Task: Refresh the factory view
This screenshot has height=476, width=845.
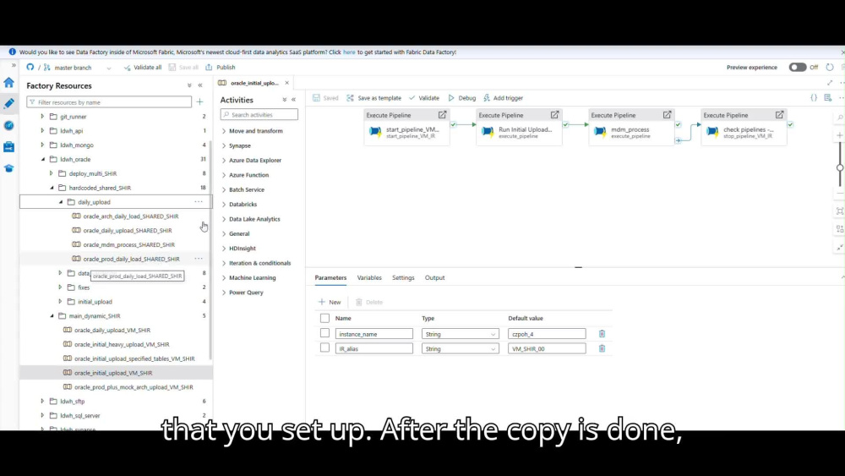Action: [x=830, y=68]
